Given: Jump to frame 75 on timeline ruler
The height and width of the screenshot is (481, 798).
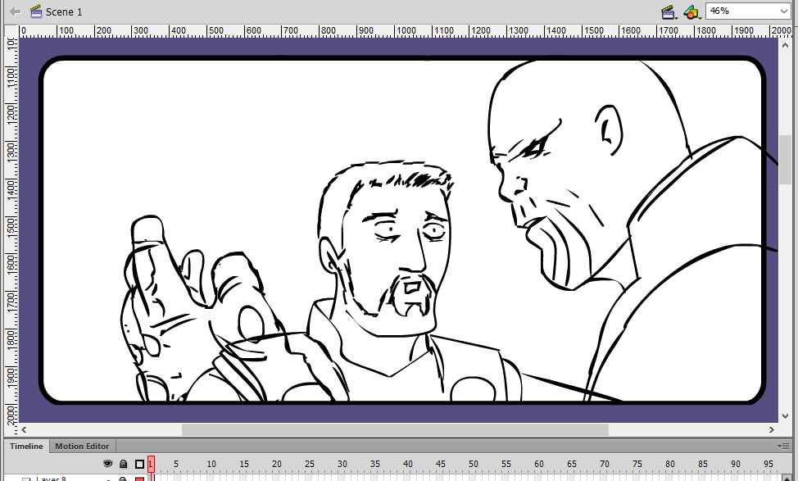Looking at the screenshot, I should pos(637,464).
